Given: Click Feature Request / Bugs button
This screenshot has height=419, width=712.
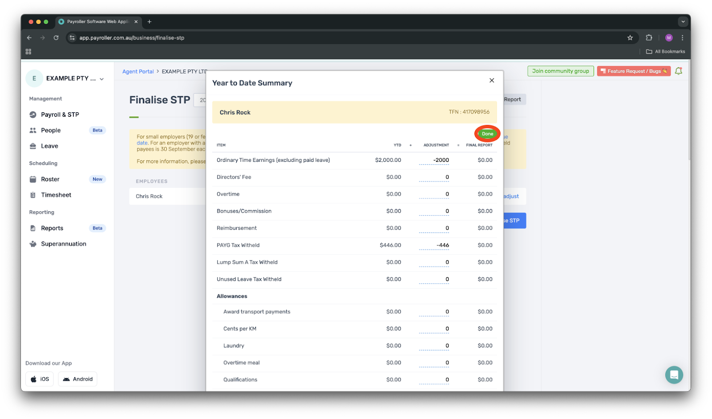Looking at the screenshot, I should [634, 71].
